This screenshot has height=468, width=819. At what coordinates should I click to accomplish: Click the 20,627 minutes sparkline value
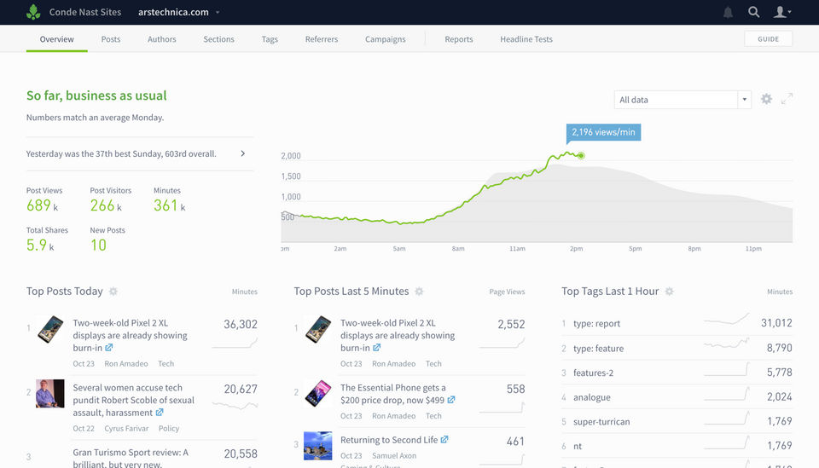coord(241,389)
